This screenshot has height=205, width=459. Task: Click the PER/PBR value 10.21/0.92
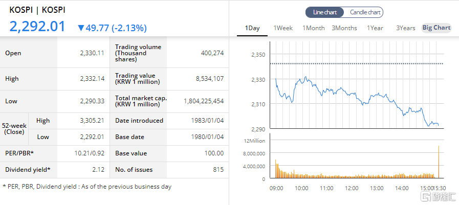[x=90, y=153]
